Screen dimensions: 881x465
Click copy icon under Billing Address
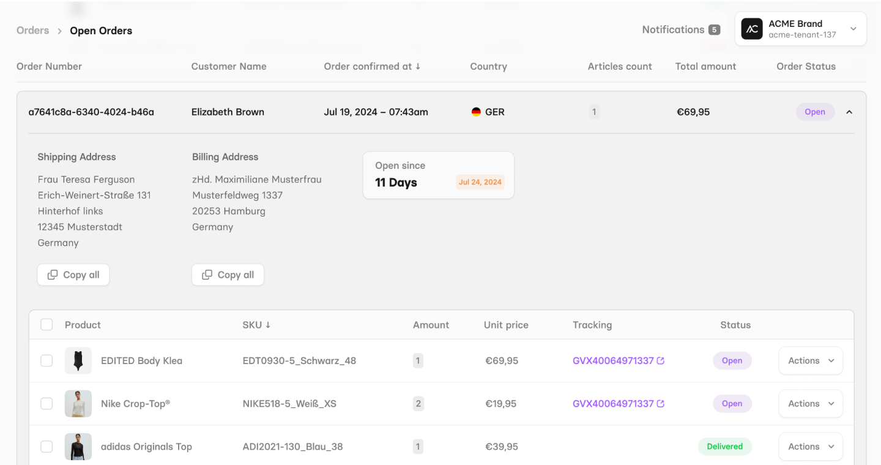(x=207, y=275)
